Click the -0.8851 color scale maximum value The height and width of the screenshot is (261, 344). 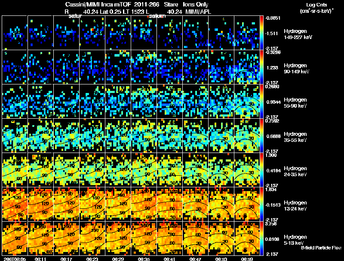click(x=273, y=18)
